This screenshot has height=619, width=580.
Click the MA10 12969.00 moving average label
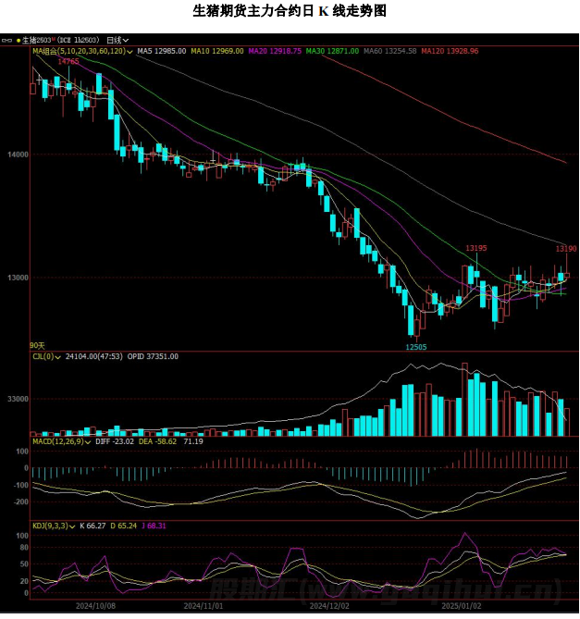coord(217,52)
